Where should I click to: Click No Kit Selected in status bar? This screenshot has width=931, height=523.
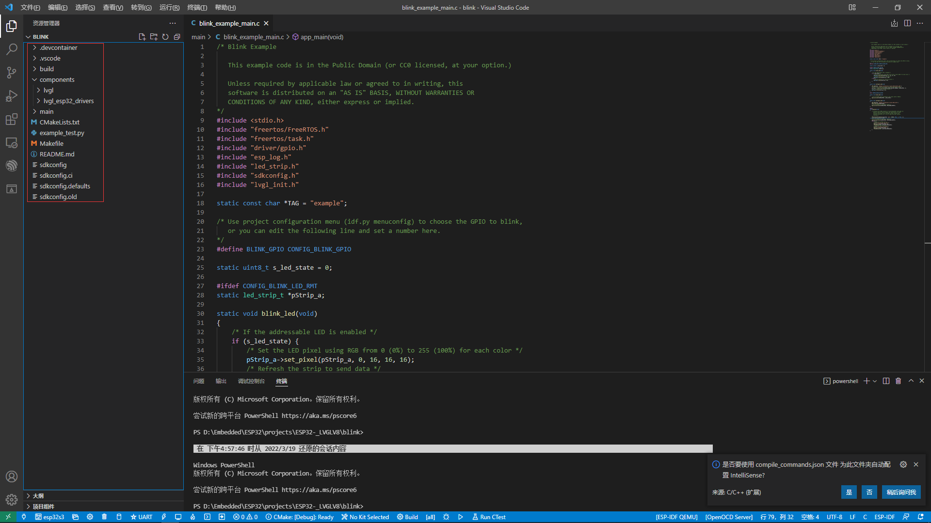(365, 517)
